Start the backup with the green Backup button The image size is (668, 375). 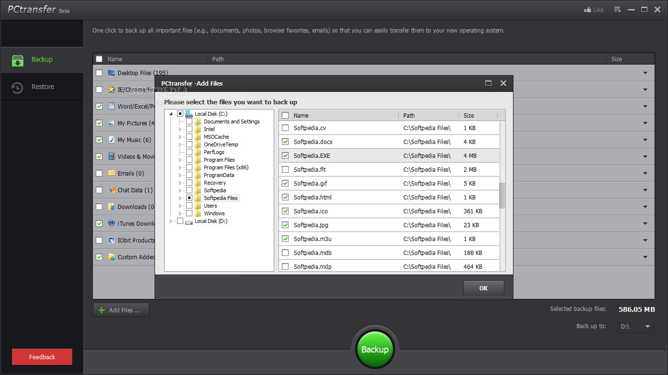[375, 349]
